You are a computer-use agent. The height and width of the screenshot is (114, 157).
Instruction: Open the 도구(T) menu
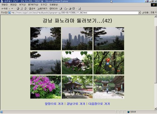44,5
